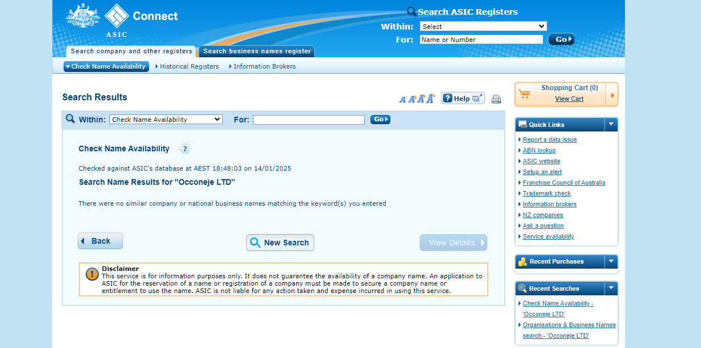Select the third font size A+ icon
The height and width of the screenshot is (348, 701).
click(x=421, y=99)
